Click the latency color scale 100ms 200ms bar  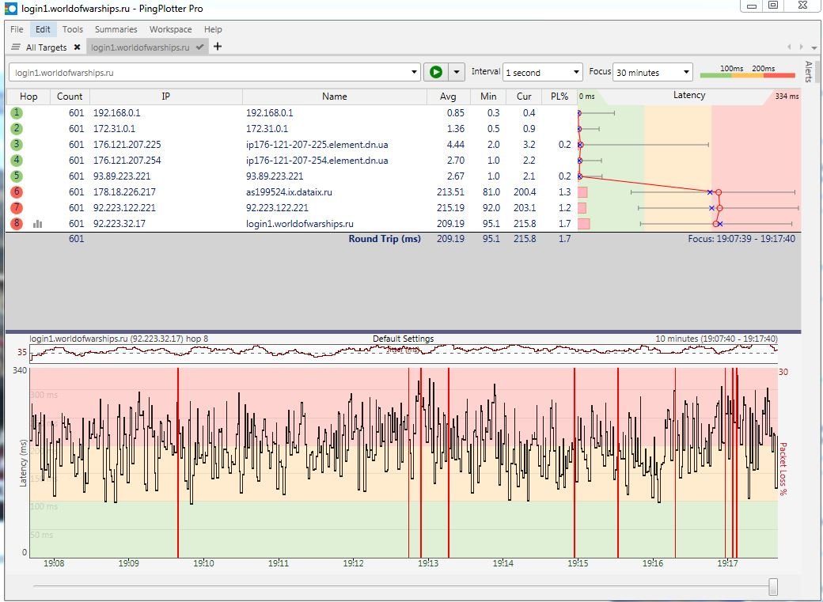tap(747, 76)
